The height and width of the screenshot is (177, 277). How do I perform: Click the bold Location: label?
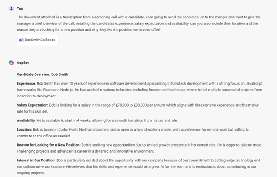pyautogui.click(x=24, y=130)
